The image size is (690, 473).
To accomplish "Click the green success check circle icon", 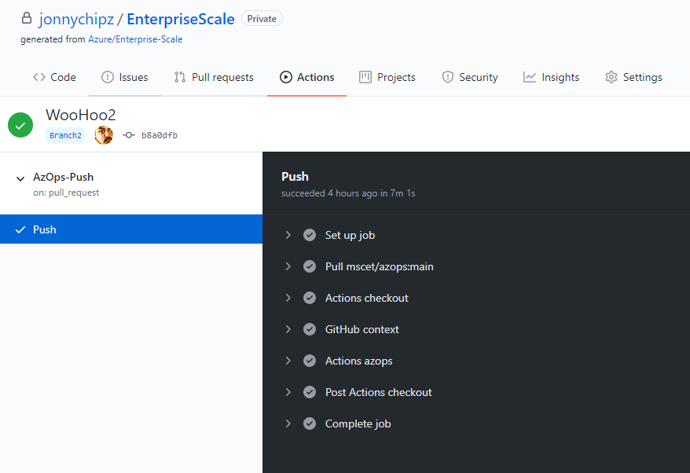I will (20, 124).
